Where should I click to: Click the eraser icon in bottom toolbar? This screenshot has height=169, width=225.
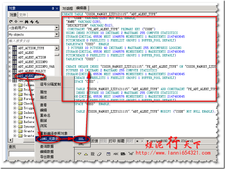(x=100, y=154)
